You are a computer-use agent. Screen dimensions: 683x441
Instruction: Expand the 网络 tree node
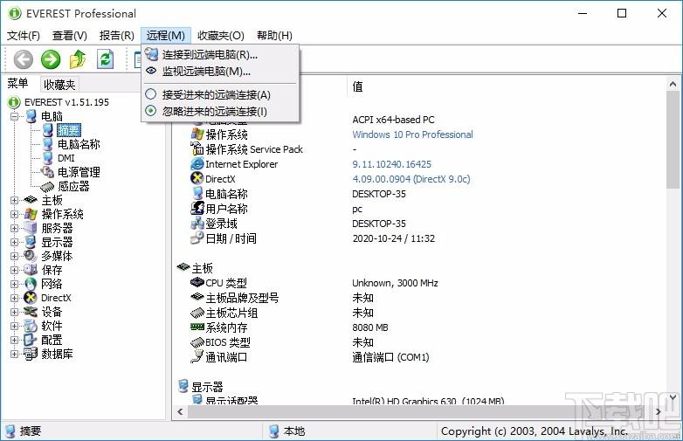click(x=14, y=284)
